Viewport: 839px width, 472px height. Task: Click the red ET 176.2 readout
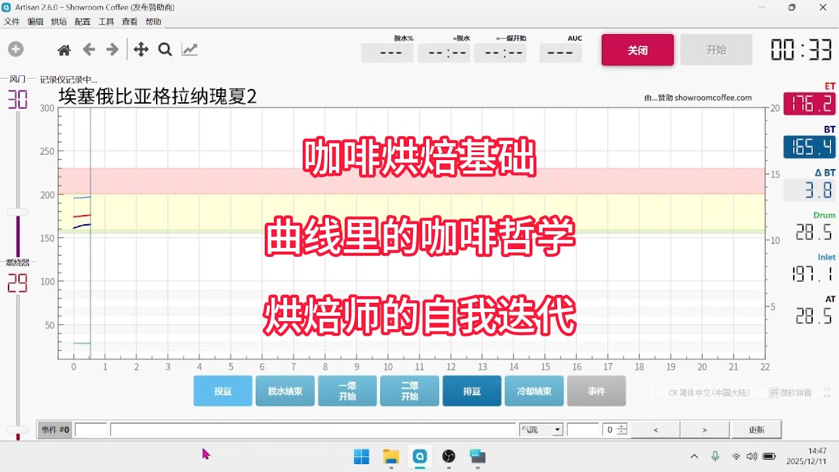pos(810,104)
